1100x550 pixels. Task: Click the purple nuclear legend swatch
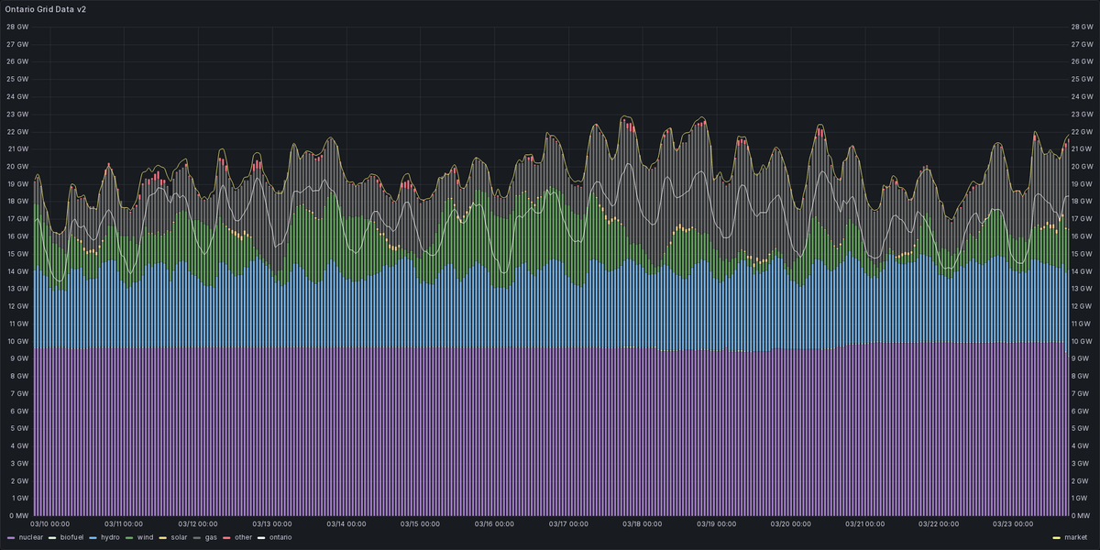(12, 537)
